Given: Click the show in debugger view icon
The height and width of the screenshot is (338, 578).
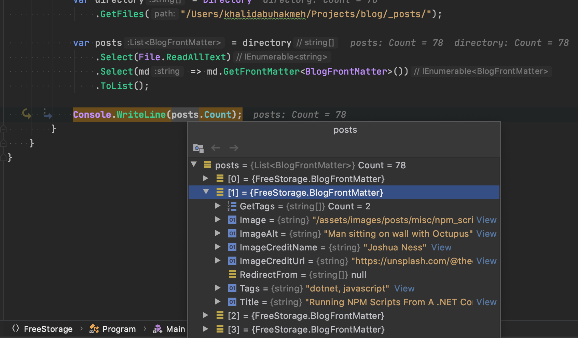Looking at the screenshot, I should [x=198, y=148].
